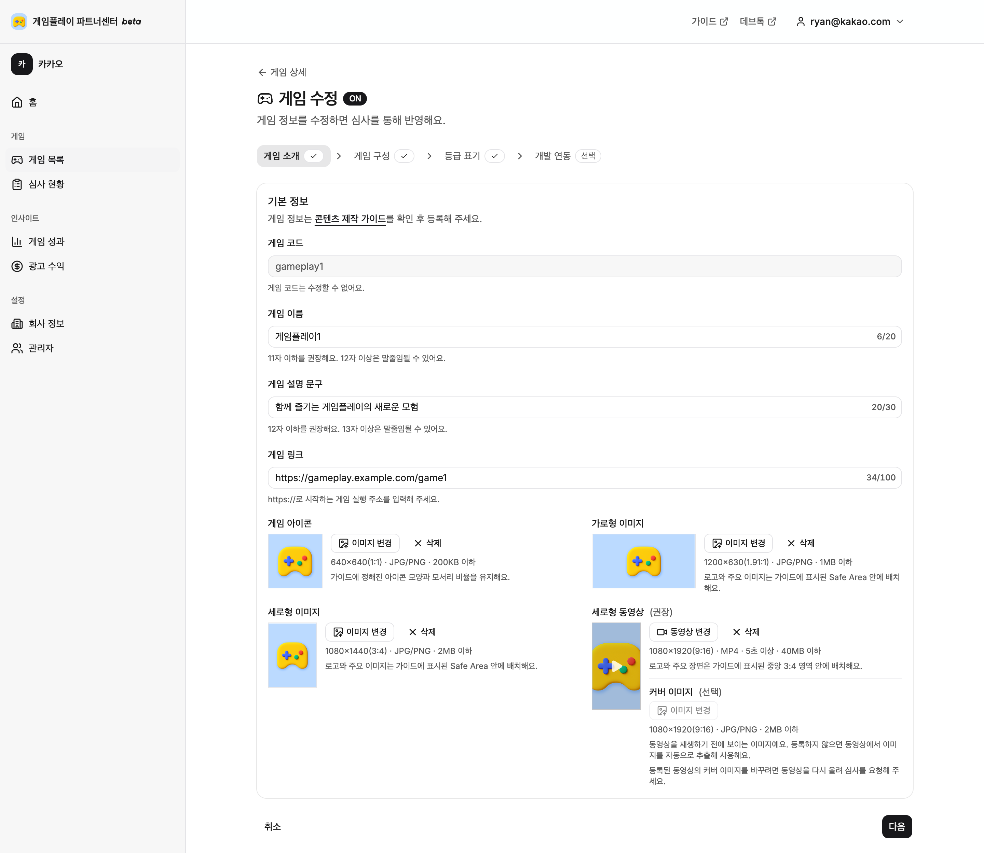The image size is (984, 853).
Task: Click the 세로형 이미지 thumbnail
Action: (x=292, y=656)
